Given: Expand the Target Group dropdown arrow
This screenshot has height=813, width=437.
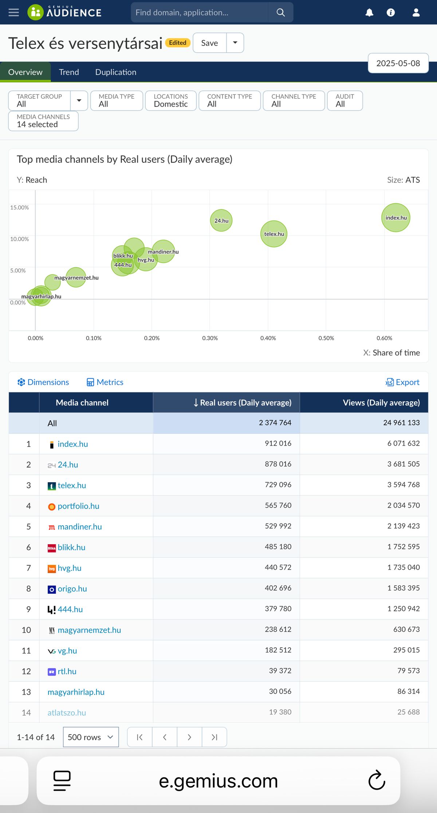Looking at the screenshot, I should click(x=79, y=101).
